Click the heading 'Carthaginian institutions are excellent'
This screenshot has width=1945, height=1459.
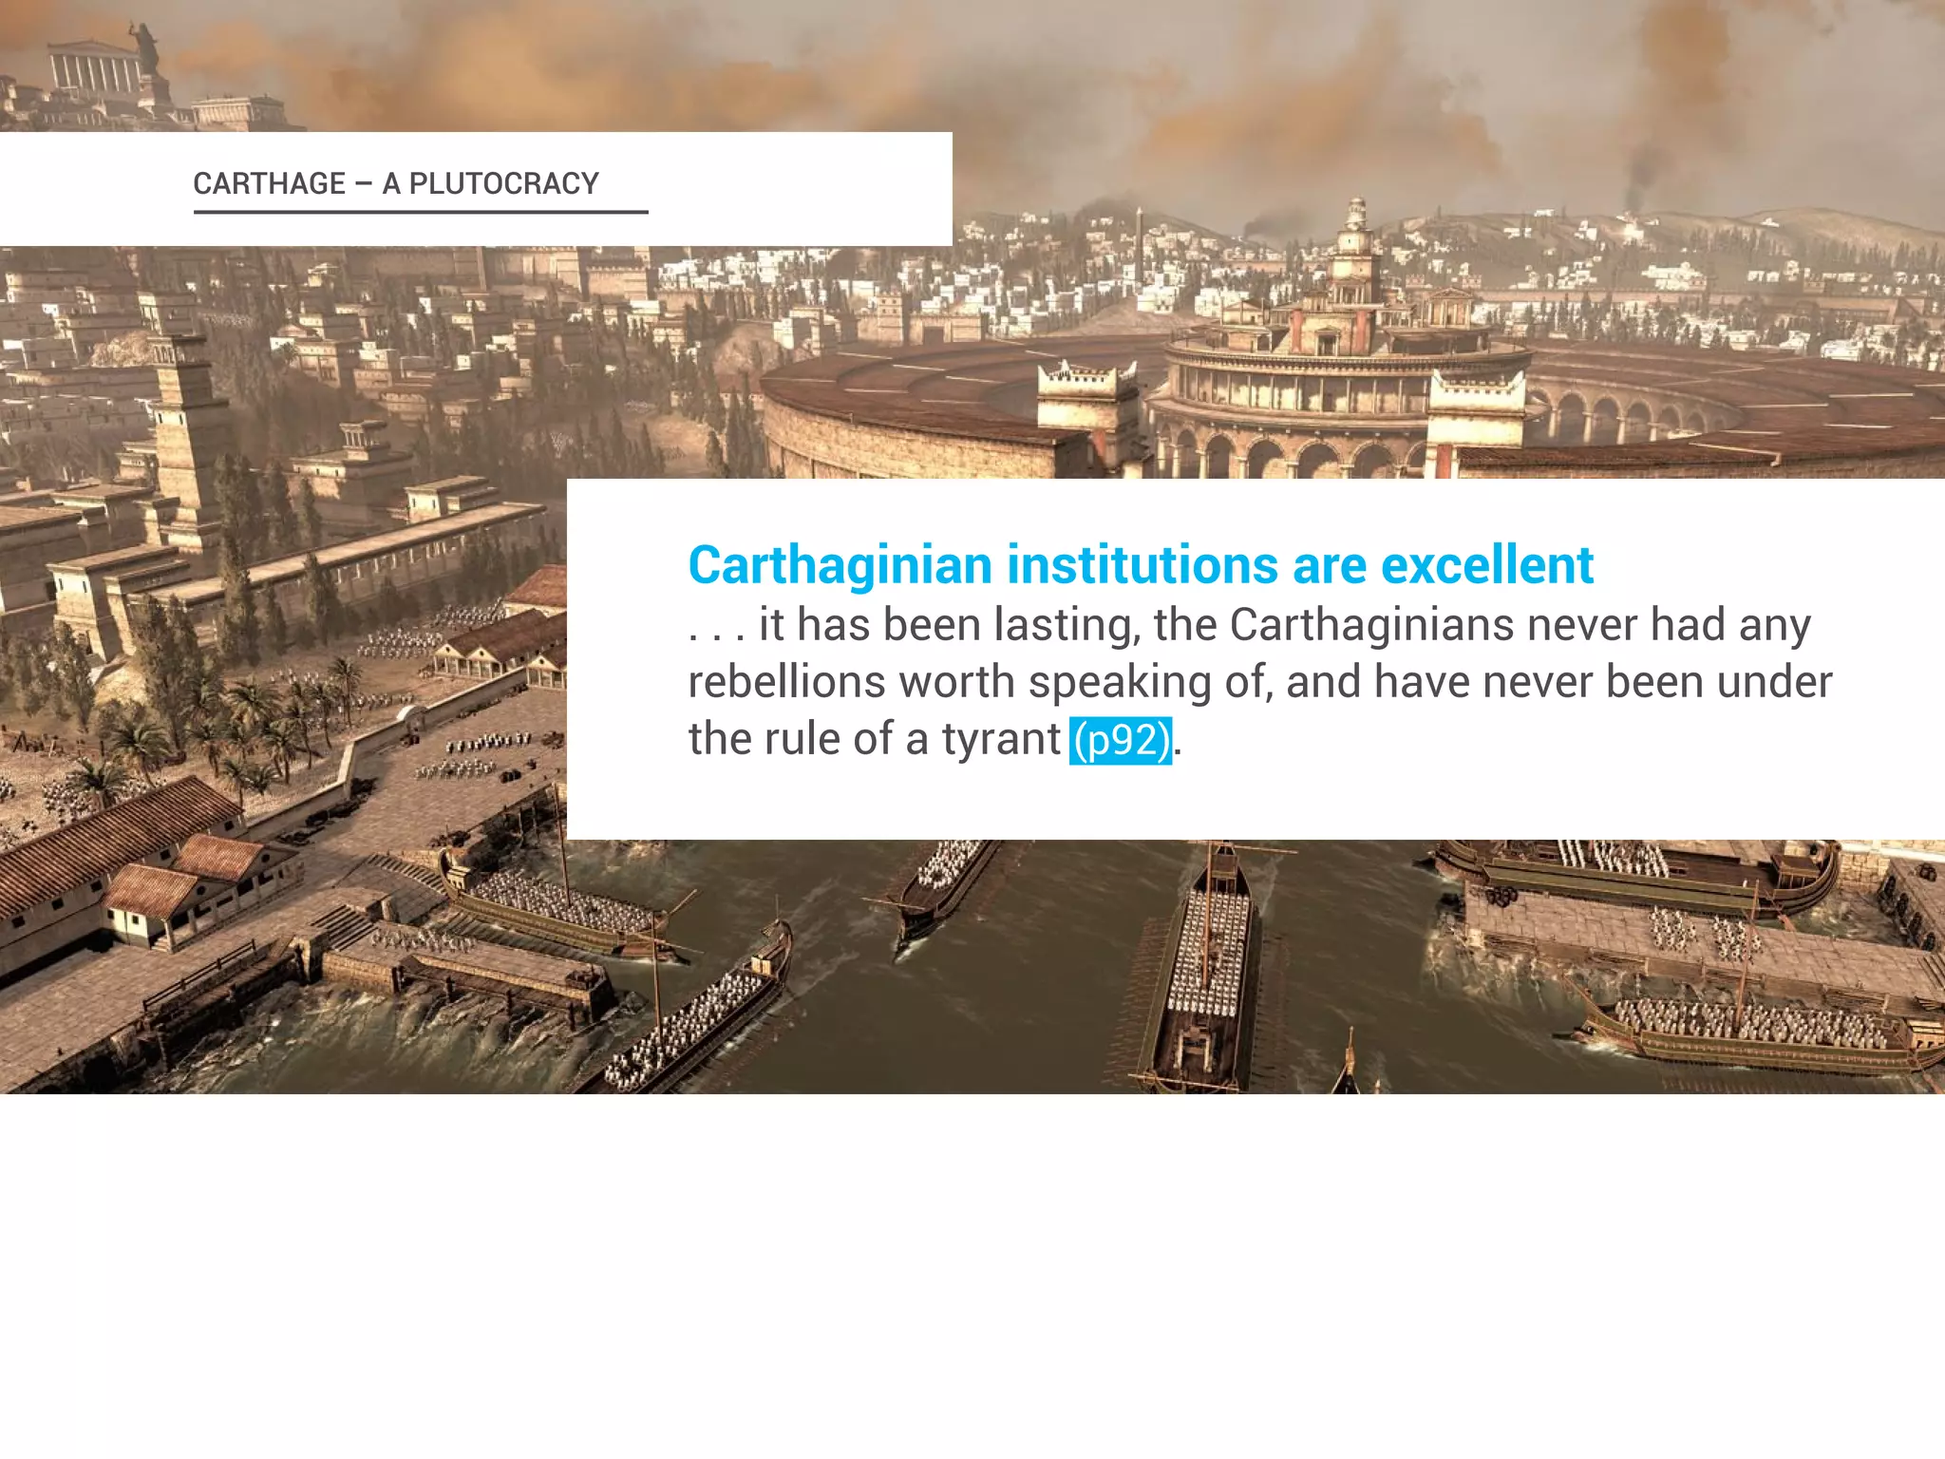click(x=1141, y=566)
